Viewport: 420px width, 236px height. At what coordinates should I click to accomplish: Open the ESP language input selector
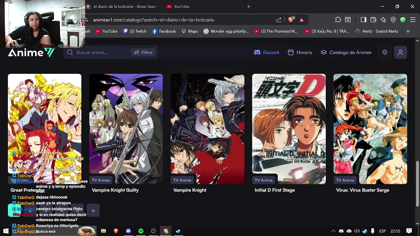click(x=382, y=231)
